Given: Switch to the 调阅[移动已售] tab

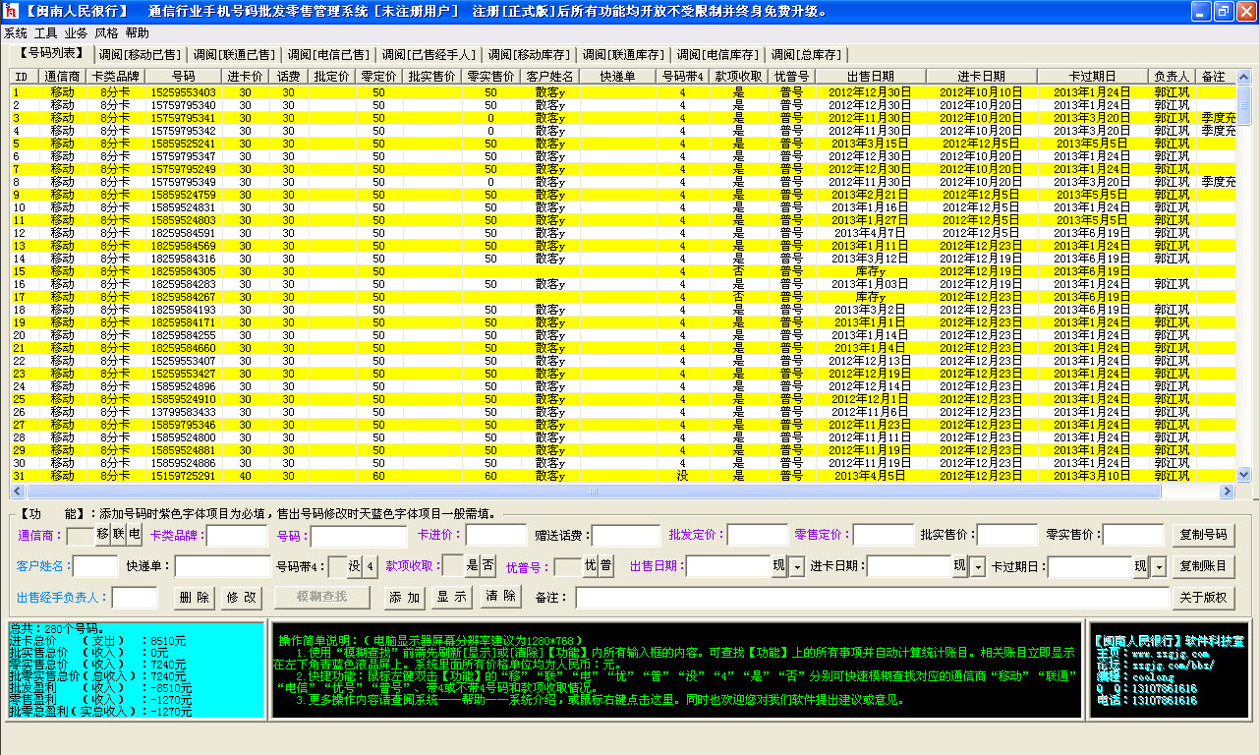Looking at the screenshot, I should 140,55.
